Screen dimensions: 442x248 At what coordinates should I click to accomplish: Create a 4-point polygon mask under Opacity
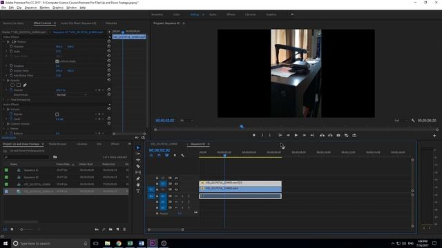(19, 85)
